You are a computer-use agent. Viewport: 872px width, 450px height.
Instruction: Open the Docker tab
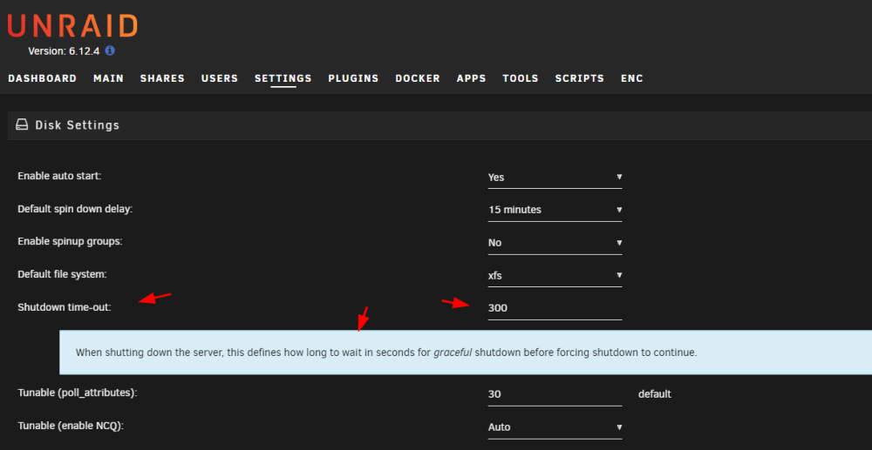418,78
